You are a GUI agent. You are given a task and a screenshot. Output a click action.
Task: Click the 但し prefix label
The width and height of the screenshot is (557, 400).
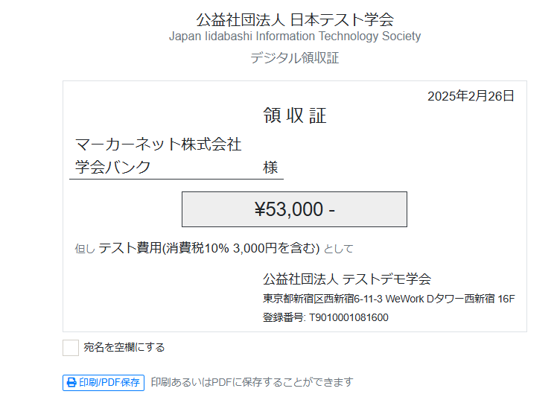pyautogui.click(x=85, y=249)
